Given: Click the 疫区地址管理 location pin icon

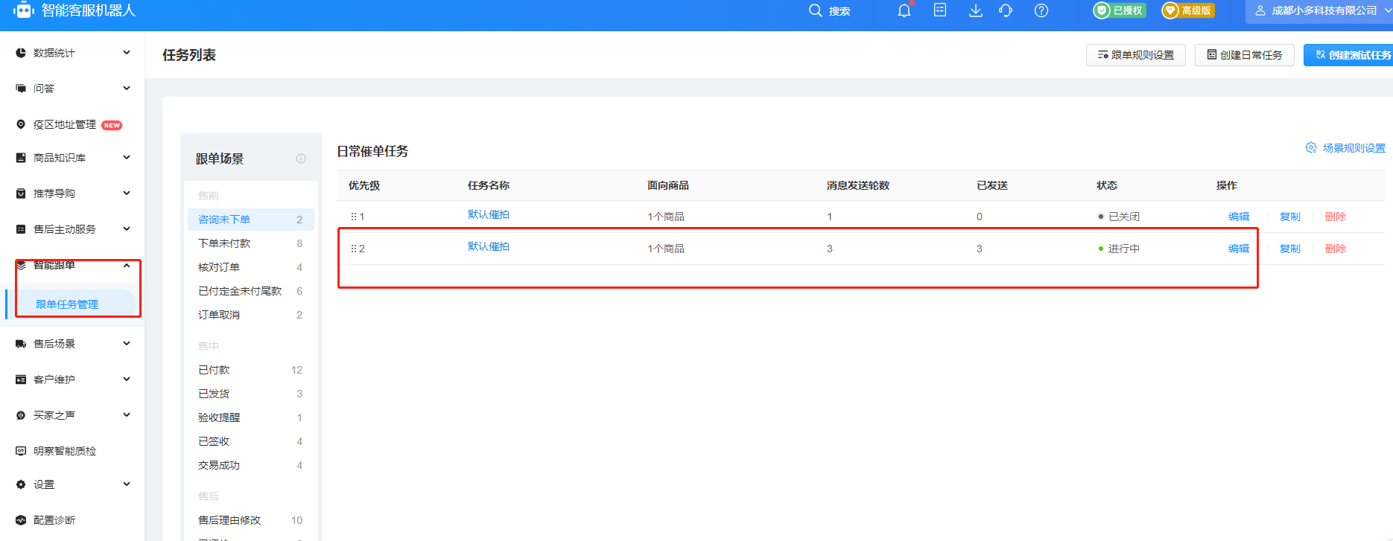Looking at the screenshot, I should (x=21, y=124).
